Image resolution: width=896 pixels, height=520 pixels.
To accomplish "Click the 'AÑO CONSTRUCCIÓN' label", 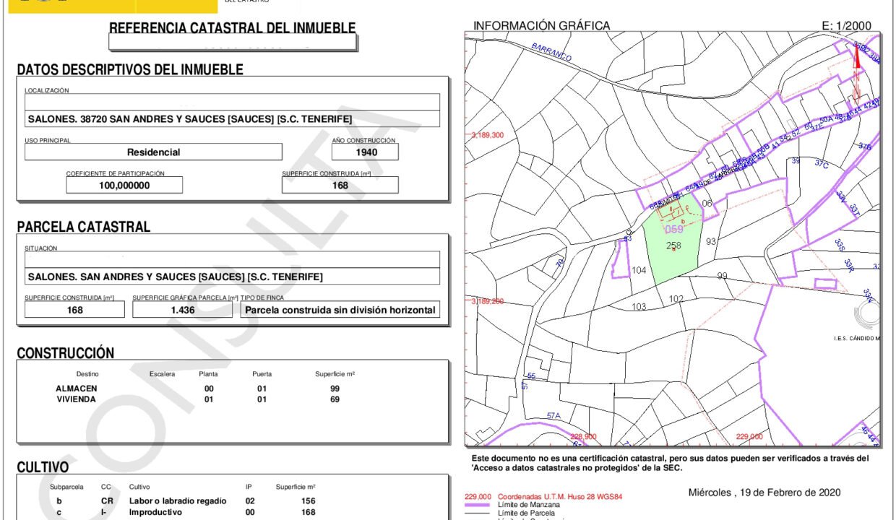I will tap(363, 140).
